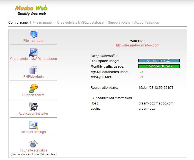This screenshot has height=160, width=194.
Task: Click the 'Host:' label
Action: [95, 103]
